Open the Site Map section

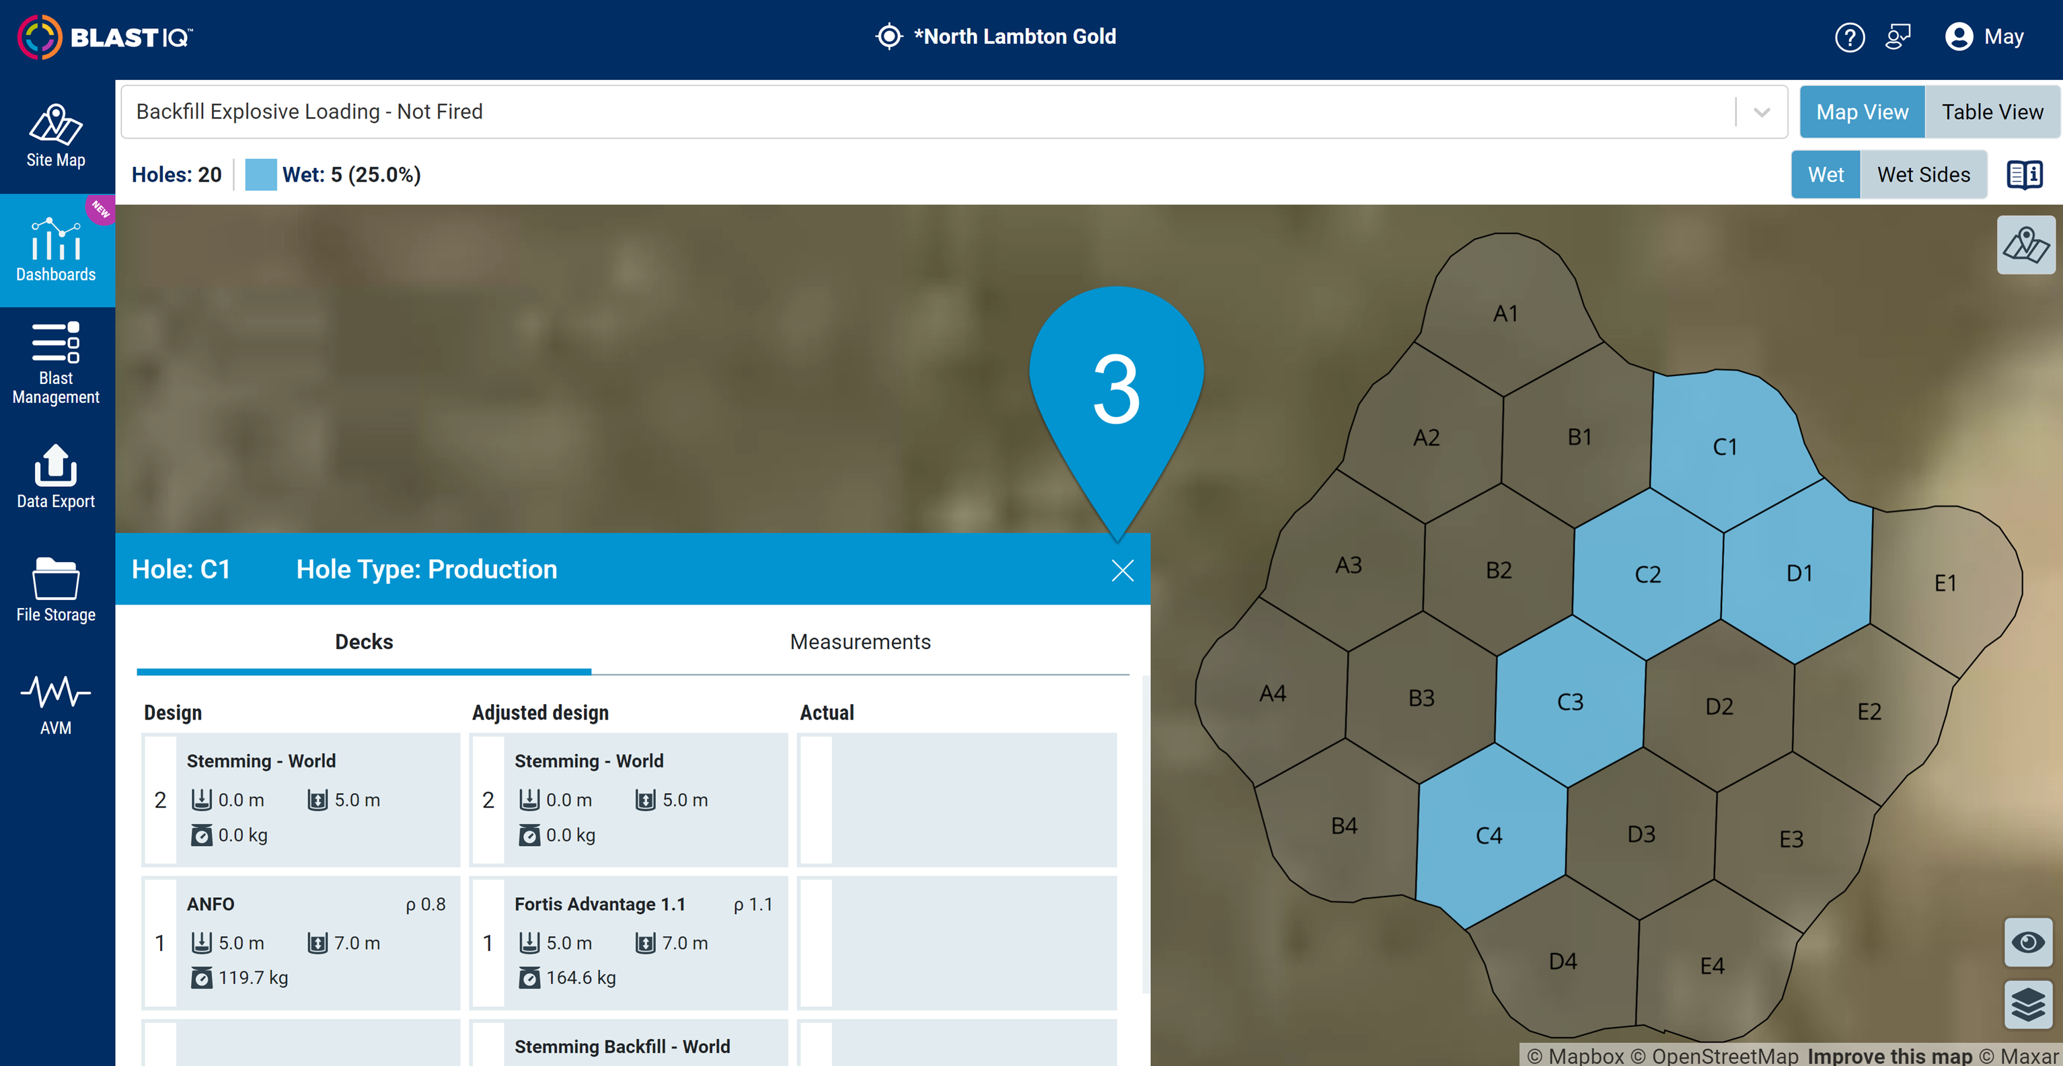click(x=56, y=136)
